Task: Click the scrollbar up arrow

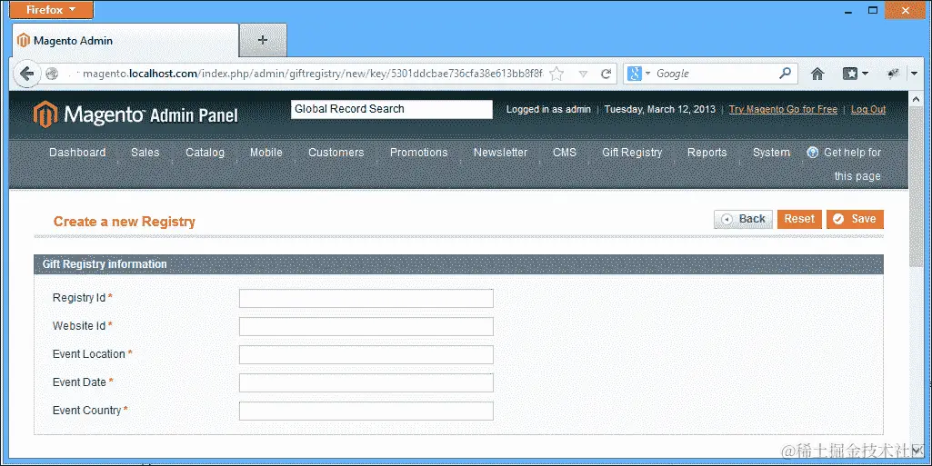Action: pyautogui.click(x=916, y=99)
